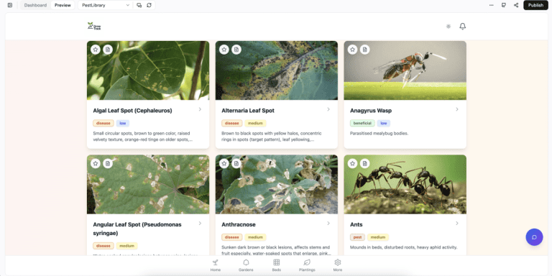Click the refresh preview icon

pos(149,5)
